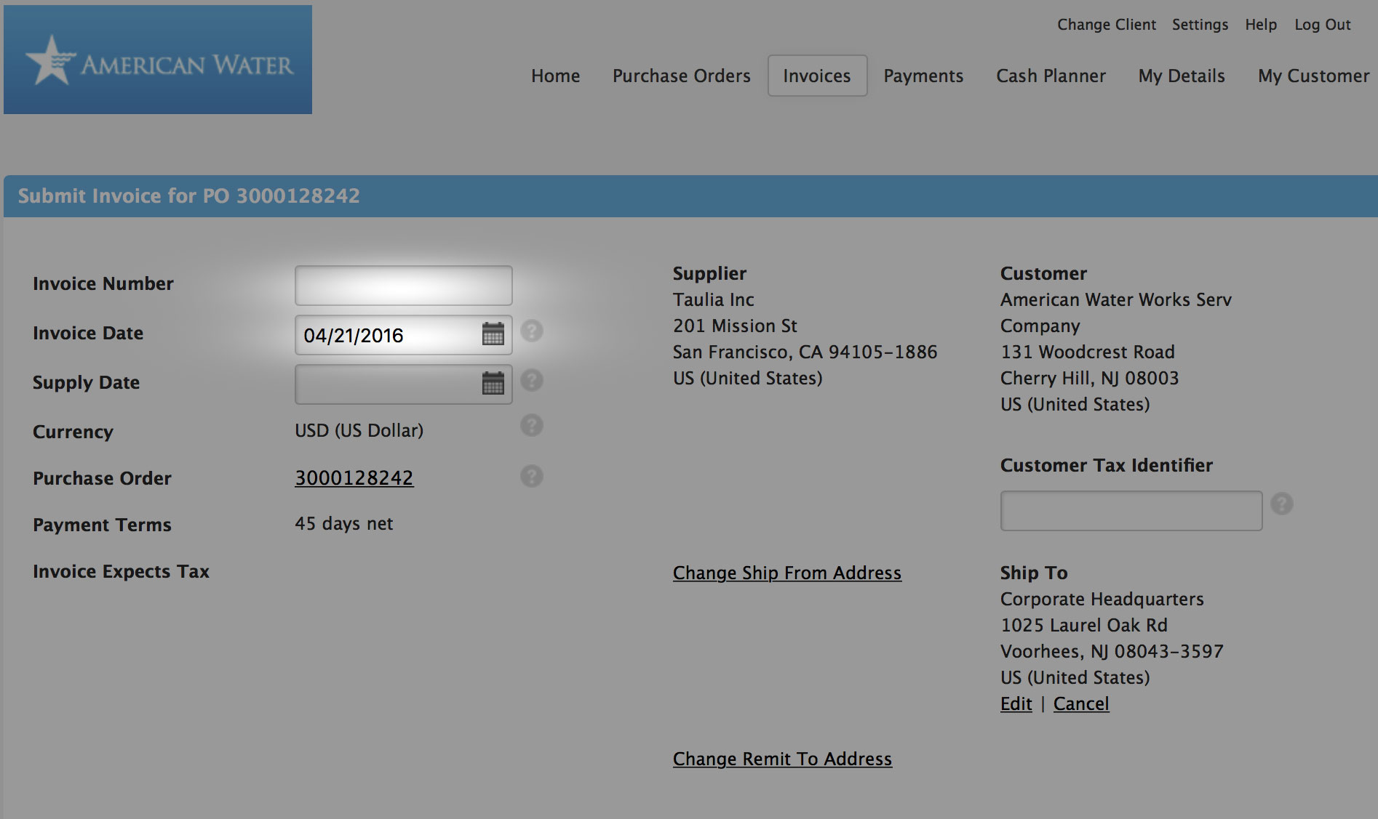Viewport: 1378px width, 819px height.
Task: Show help for Invoice Date field
Action: [532, 331]
